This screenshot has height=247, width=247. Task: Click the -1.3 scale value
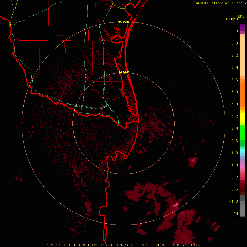click(234, 202)
